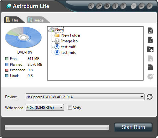Screen dimensions: 158x138
Task: Select Image.iso in the file tree
Action: point(69,41)
